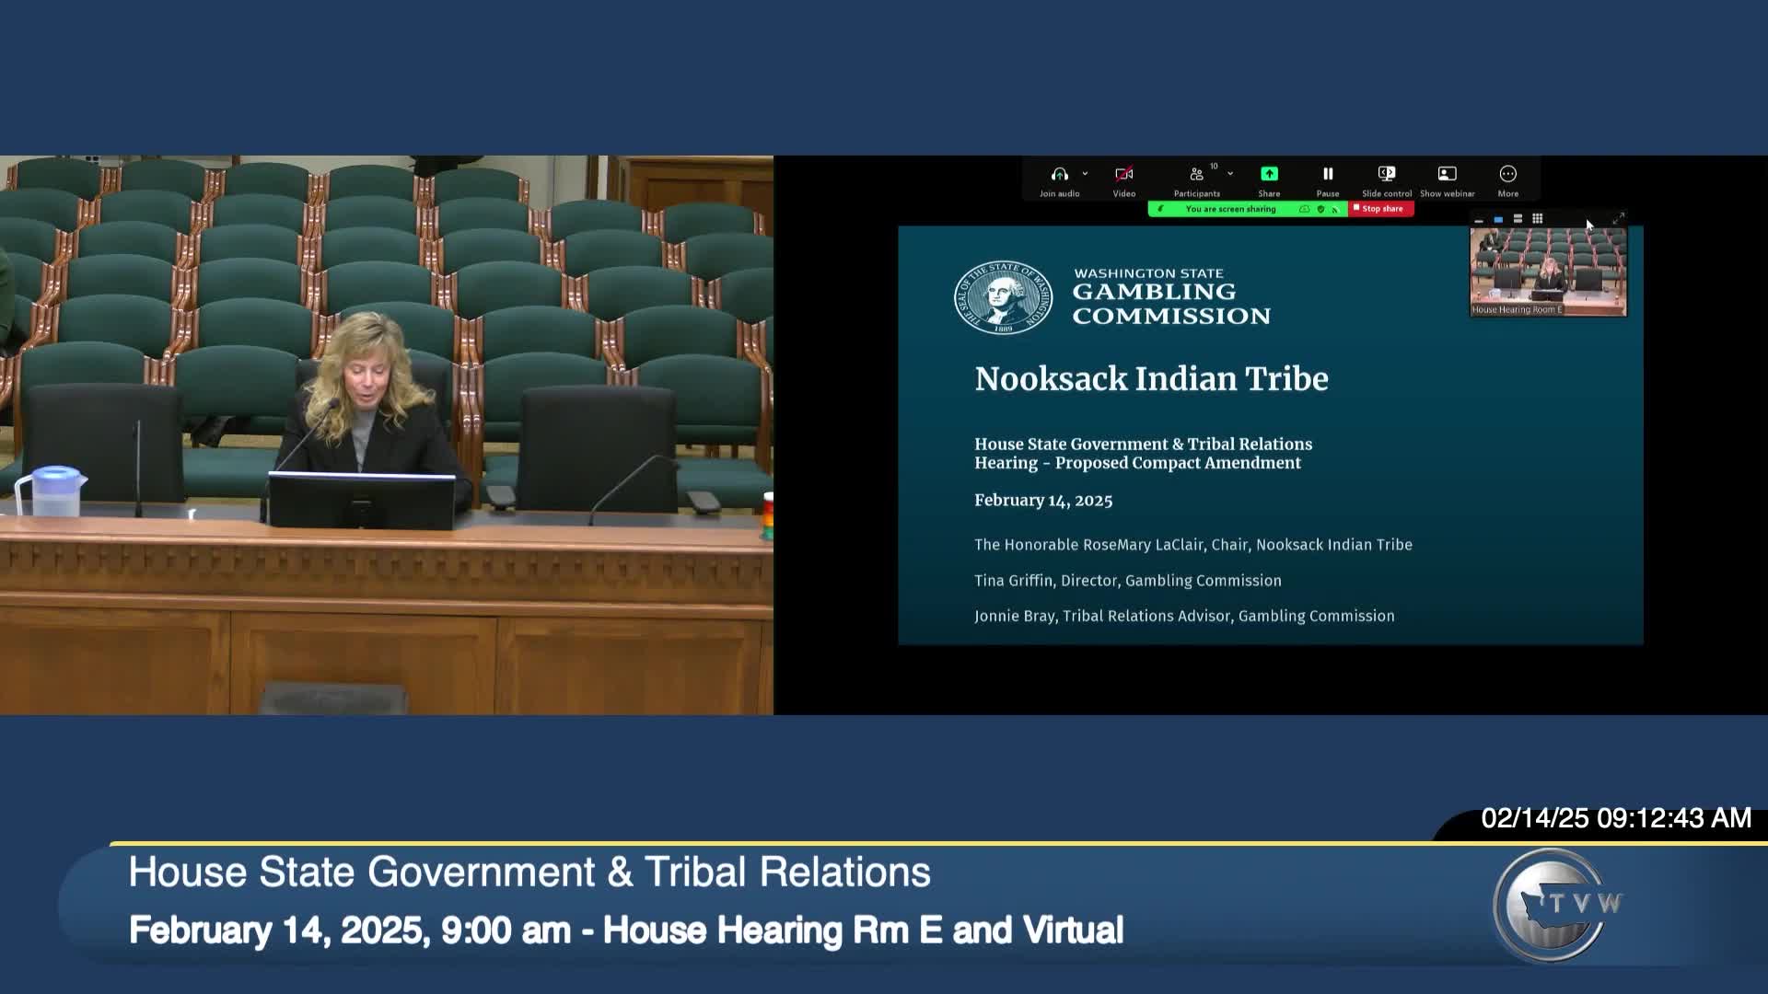Enable stacked video layout view

point(1518,218)
